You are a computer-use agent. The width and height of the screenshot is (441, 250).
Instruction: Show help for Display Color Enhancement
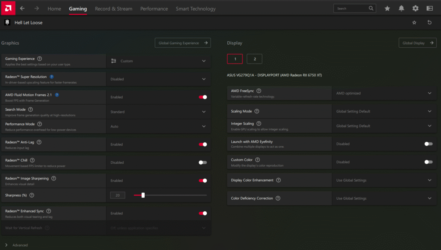(x=279, y=180)
